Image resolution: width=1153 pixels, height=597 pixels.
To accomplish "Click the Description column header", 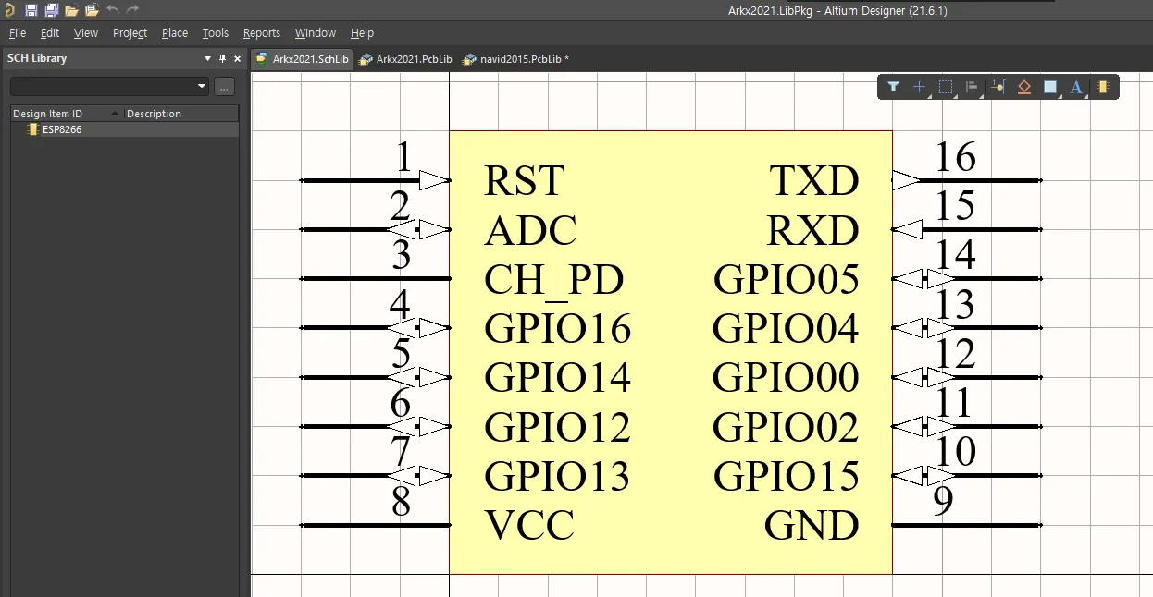I will [x=180, y=114].
